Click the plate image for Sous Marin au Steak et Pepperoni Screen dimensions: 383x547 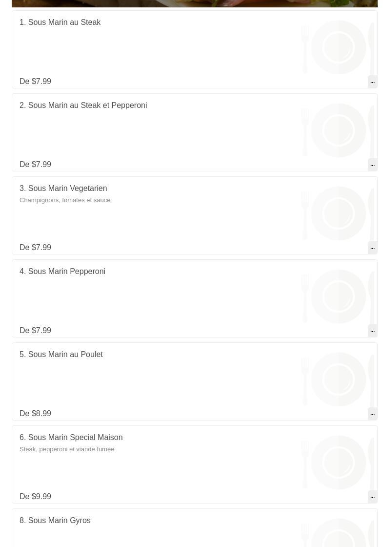(338, 130)
